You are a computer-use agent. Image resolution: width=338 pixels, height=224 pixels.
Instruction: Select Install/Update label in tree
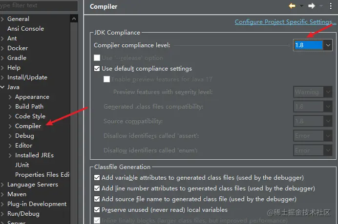click(27, 77)
